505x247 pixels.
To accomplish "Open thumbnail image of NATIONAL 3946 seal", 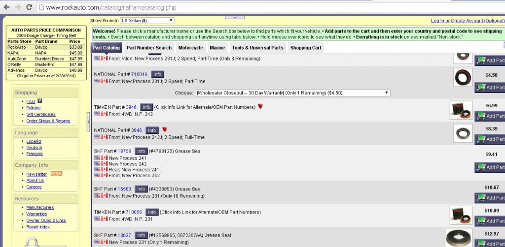I will [463, 133].
